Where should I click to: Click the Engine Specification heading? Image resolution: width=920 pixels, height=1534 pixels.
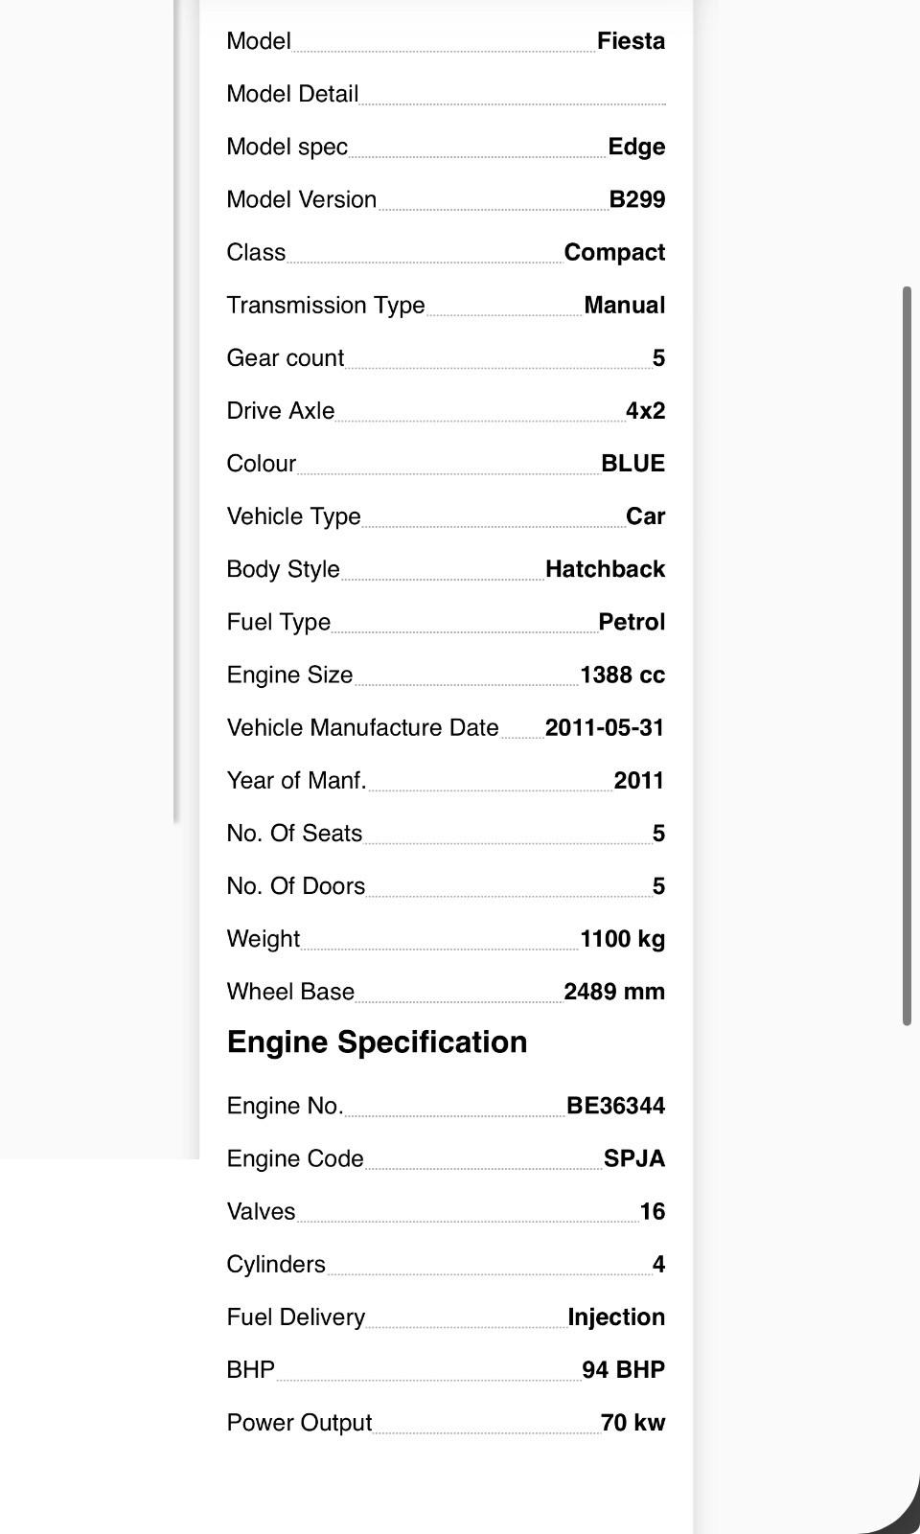[377, 1042]
